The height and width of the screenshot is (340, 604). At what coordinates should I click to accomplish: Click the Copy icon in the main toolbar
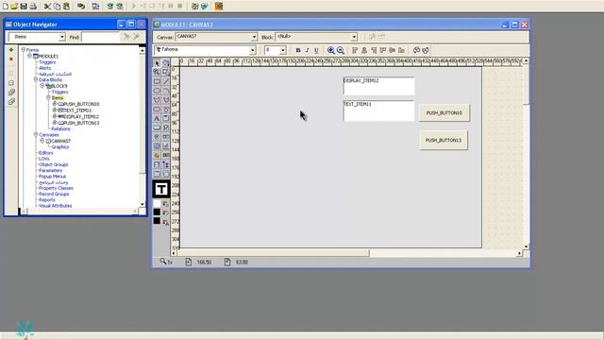[x=57, y=7]
